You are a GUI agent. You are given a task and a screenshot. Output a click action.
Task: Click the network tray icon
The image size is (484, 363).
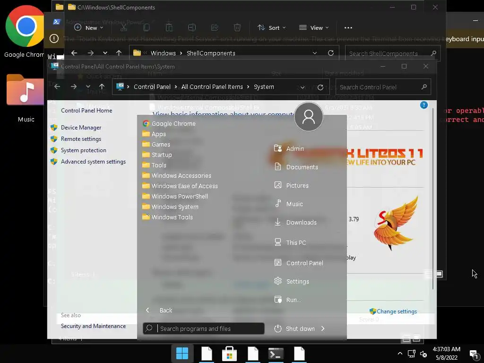[x=412, y=354]
